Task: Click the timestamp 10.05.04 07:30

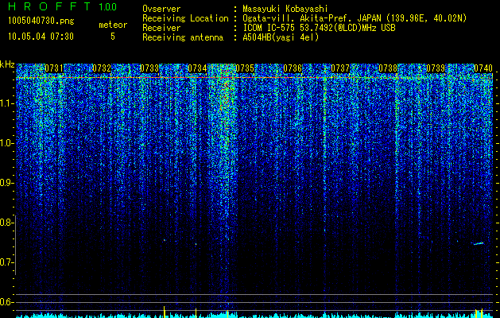Action: point(41,37)
